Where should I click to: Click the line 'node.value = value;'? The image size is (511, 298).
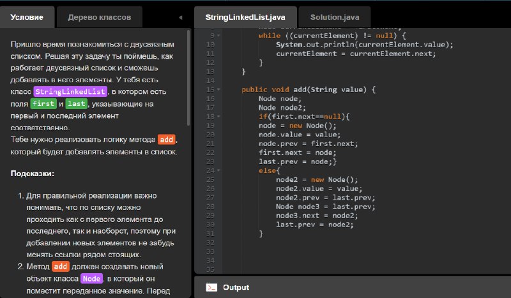[x=300, y=135]
